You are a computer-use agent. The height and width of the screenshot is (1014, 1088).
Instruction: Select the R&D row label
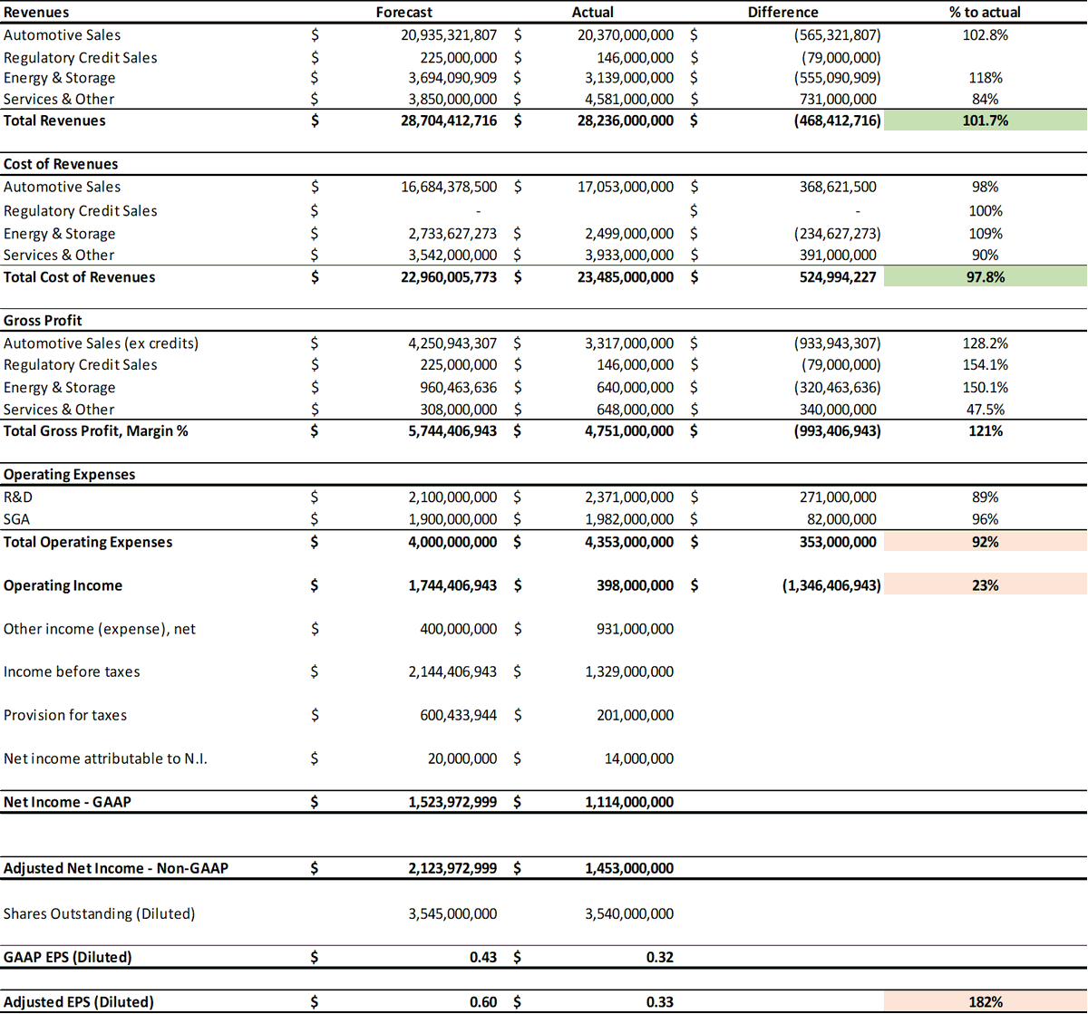[x=18, y=497]
